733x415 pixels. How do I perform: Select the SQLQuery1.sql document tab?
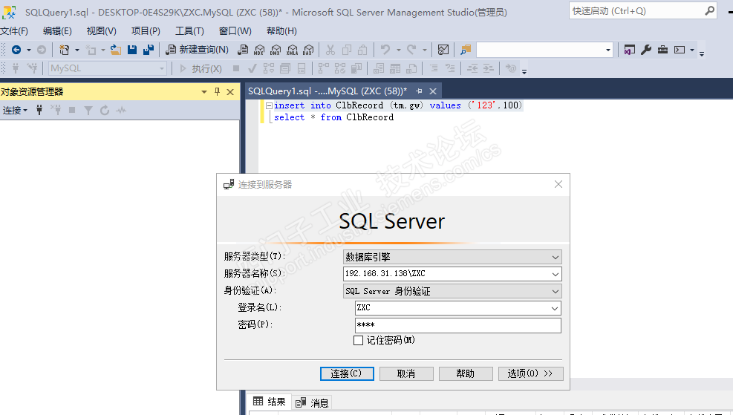pos(328,91)
